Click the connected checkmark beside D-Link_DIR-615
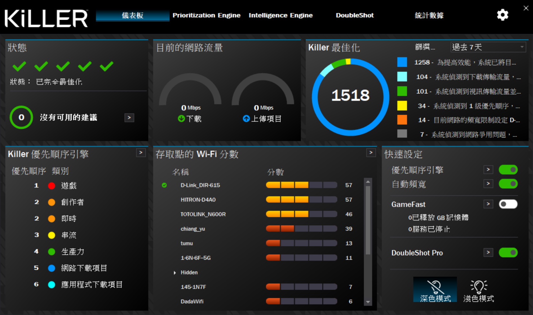 164,185
